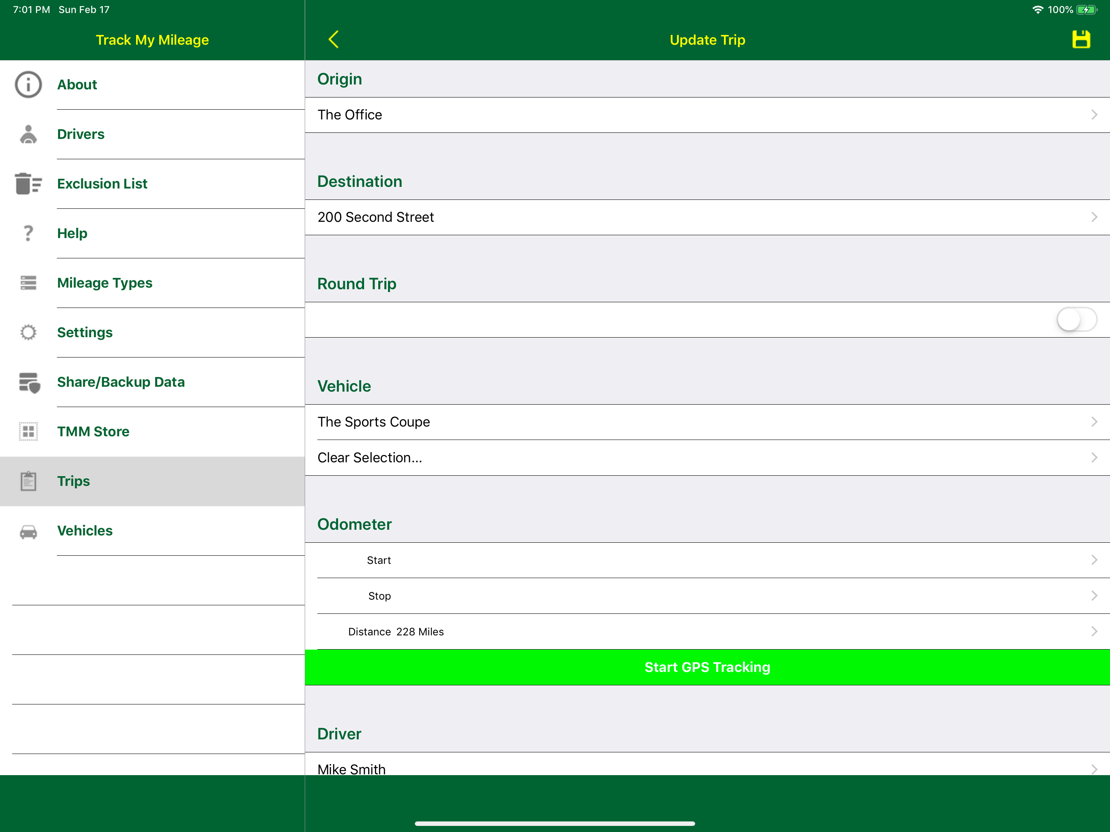Select the Trips menu item
The width and height of the screenshot is (1110, 832).
[152, 481]
